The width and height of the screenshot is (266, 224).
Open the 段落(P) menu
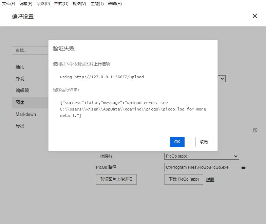tap(43, 4)
